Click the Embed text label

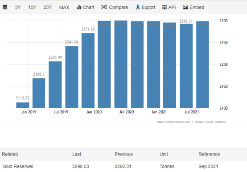pos(197,8)
